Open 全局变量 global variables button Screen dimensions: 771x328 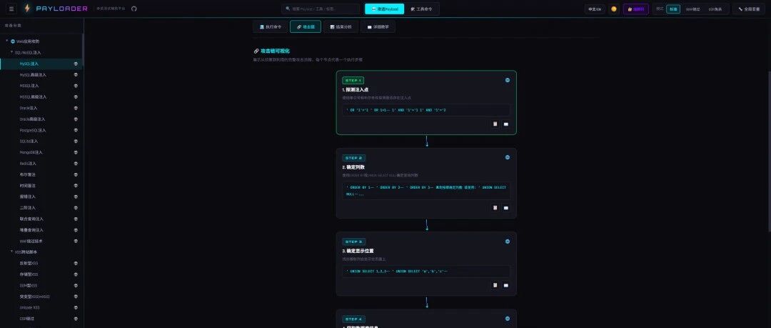pyautogui.click(x=749, y=9)
